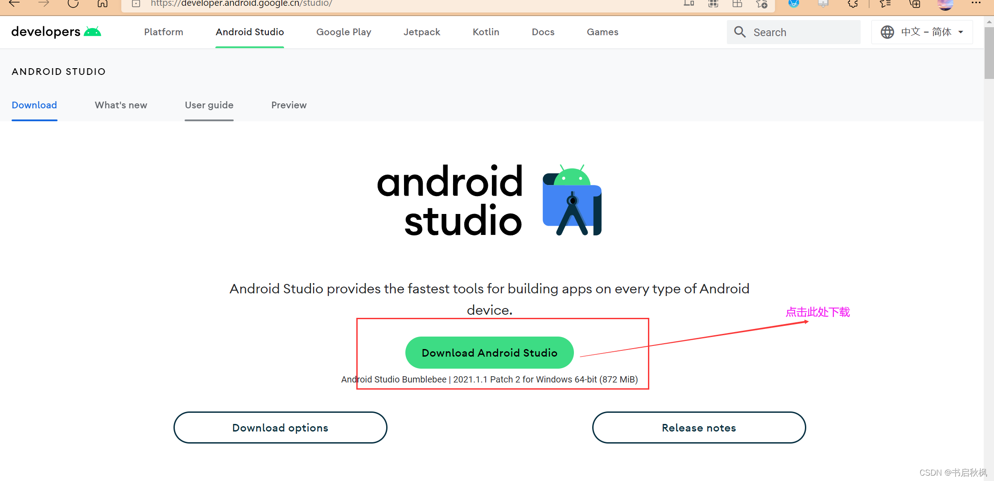This screenshot has width=994, height=481.
Task: View site information icon in address bar
Action: 136,4
